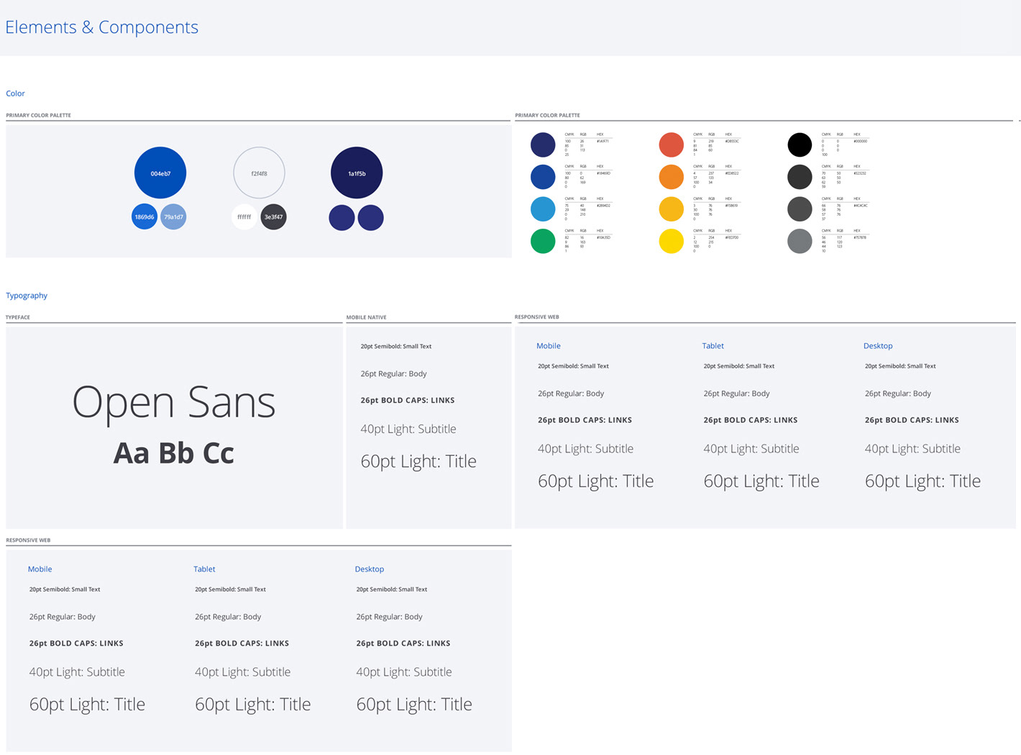Click Tablet heading in bottom Responsive Web panel
The width and height of the screenshot is (1021, 755).
[204, 569]
